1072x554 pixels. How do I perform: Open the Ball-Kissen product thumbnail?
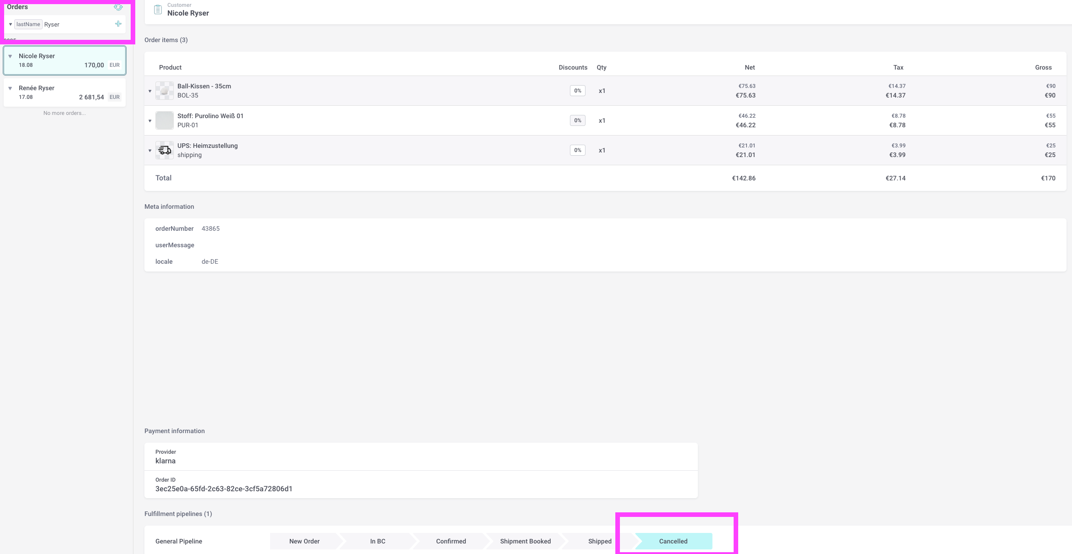pos(165,91)
